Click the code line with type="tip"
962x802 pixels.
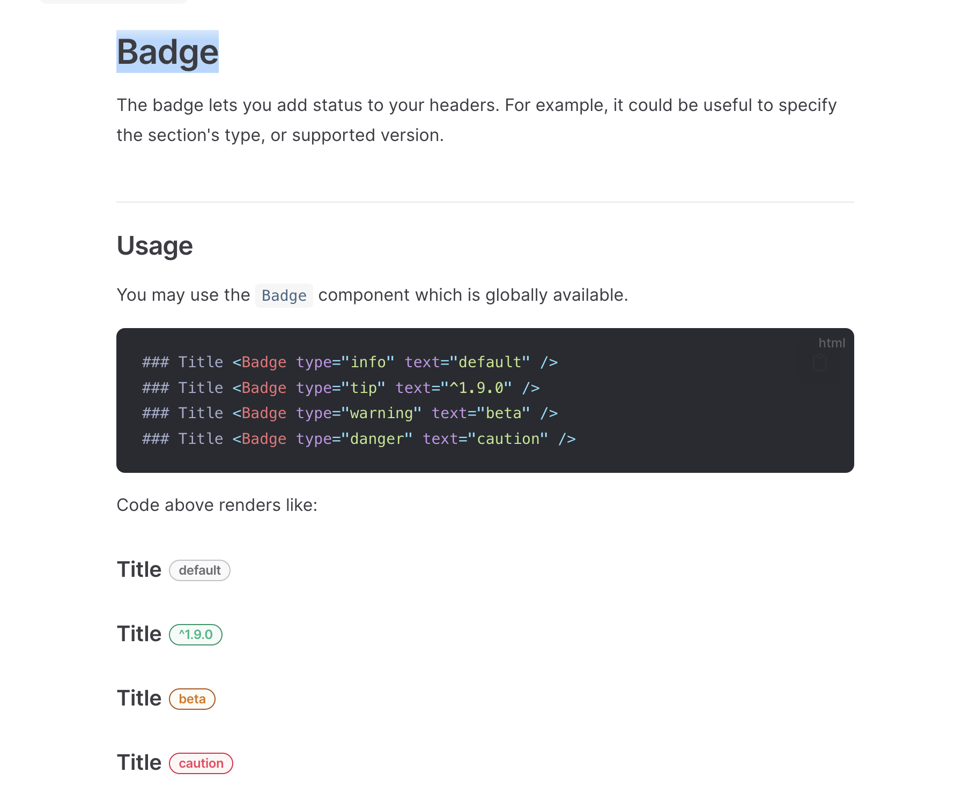[x=341, y=388]
